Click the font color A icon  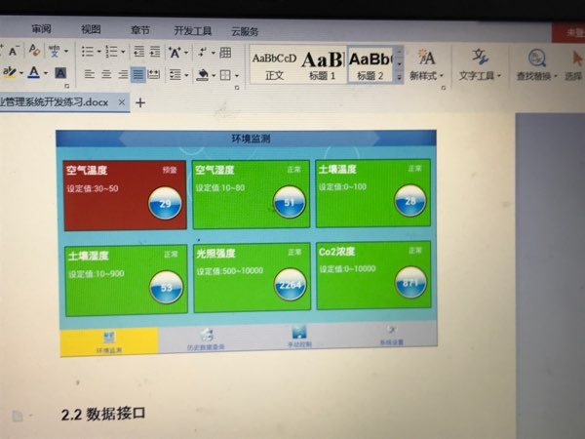[34, 72]
